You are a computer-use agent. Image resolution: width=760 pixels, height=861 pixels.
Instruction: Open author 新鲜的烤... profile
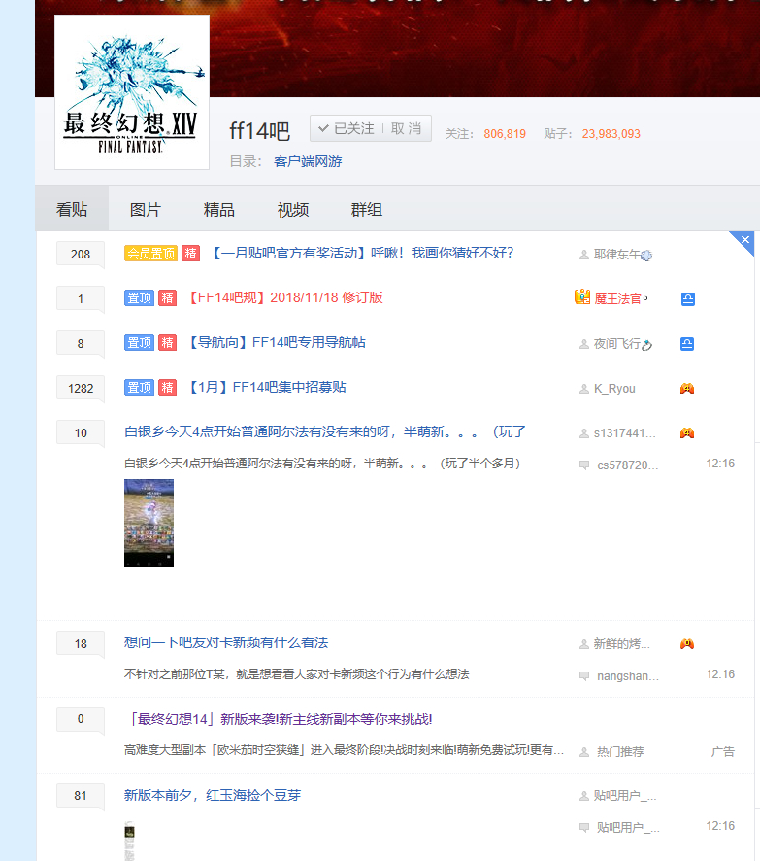point(622,644)
